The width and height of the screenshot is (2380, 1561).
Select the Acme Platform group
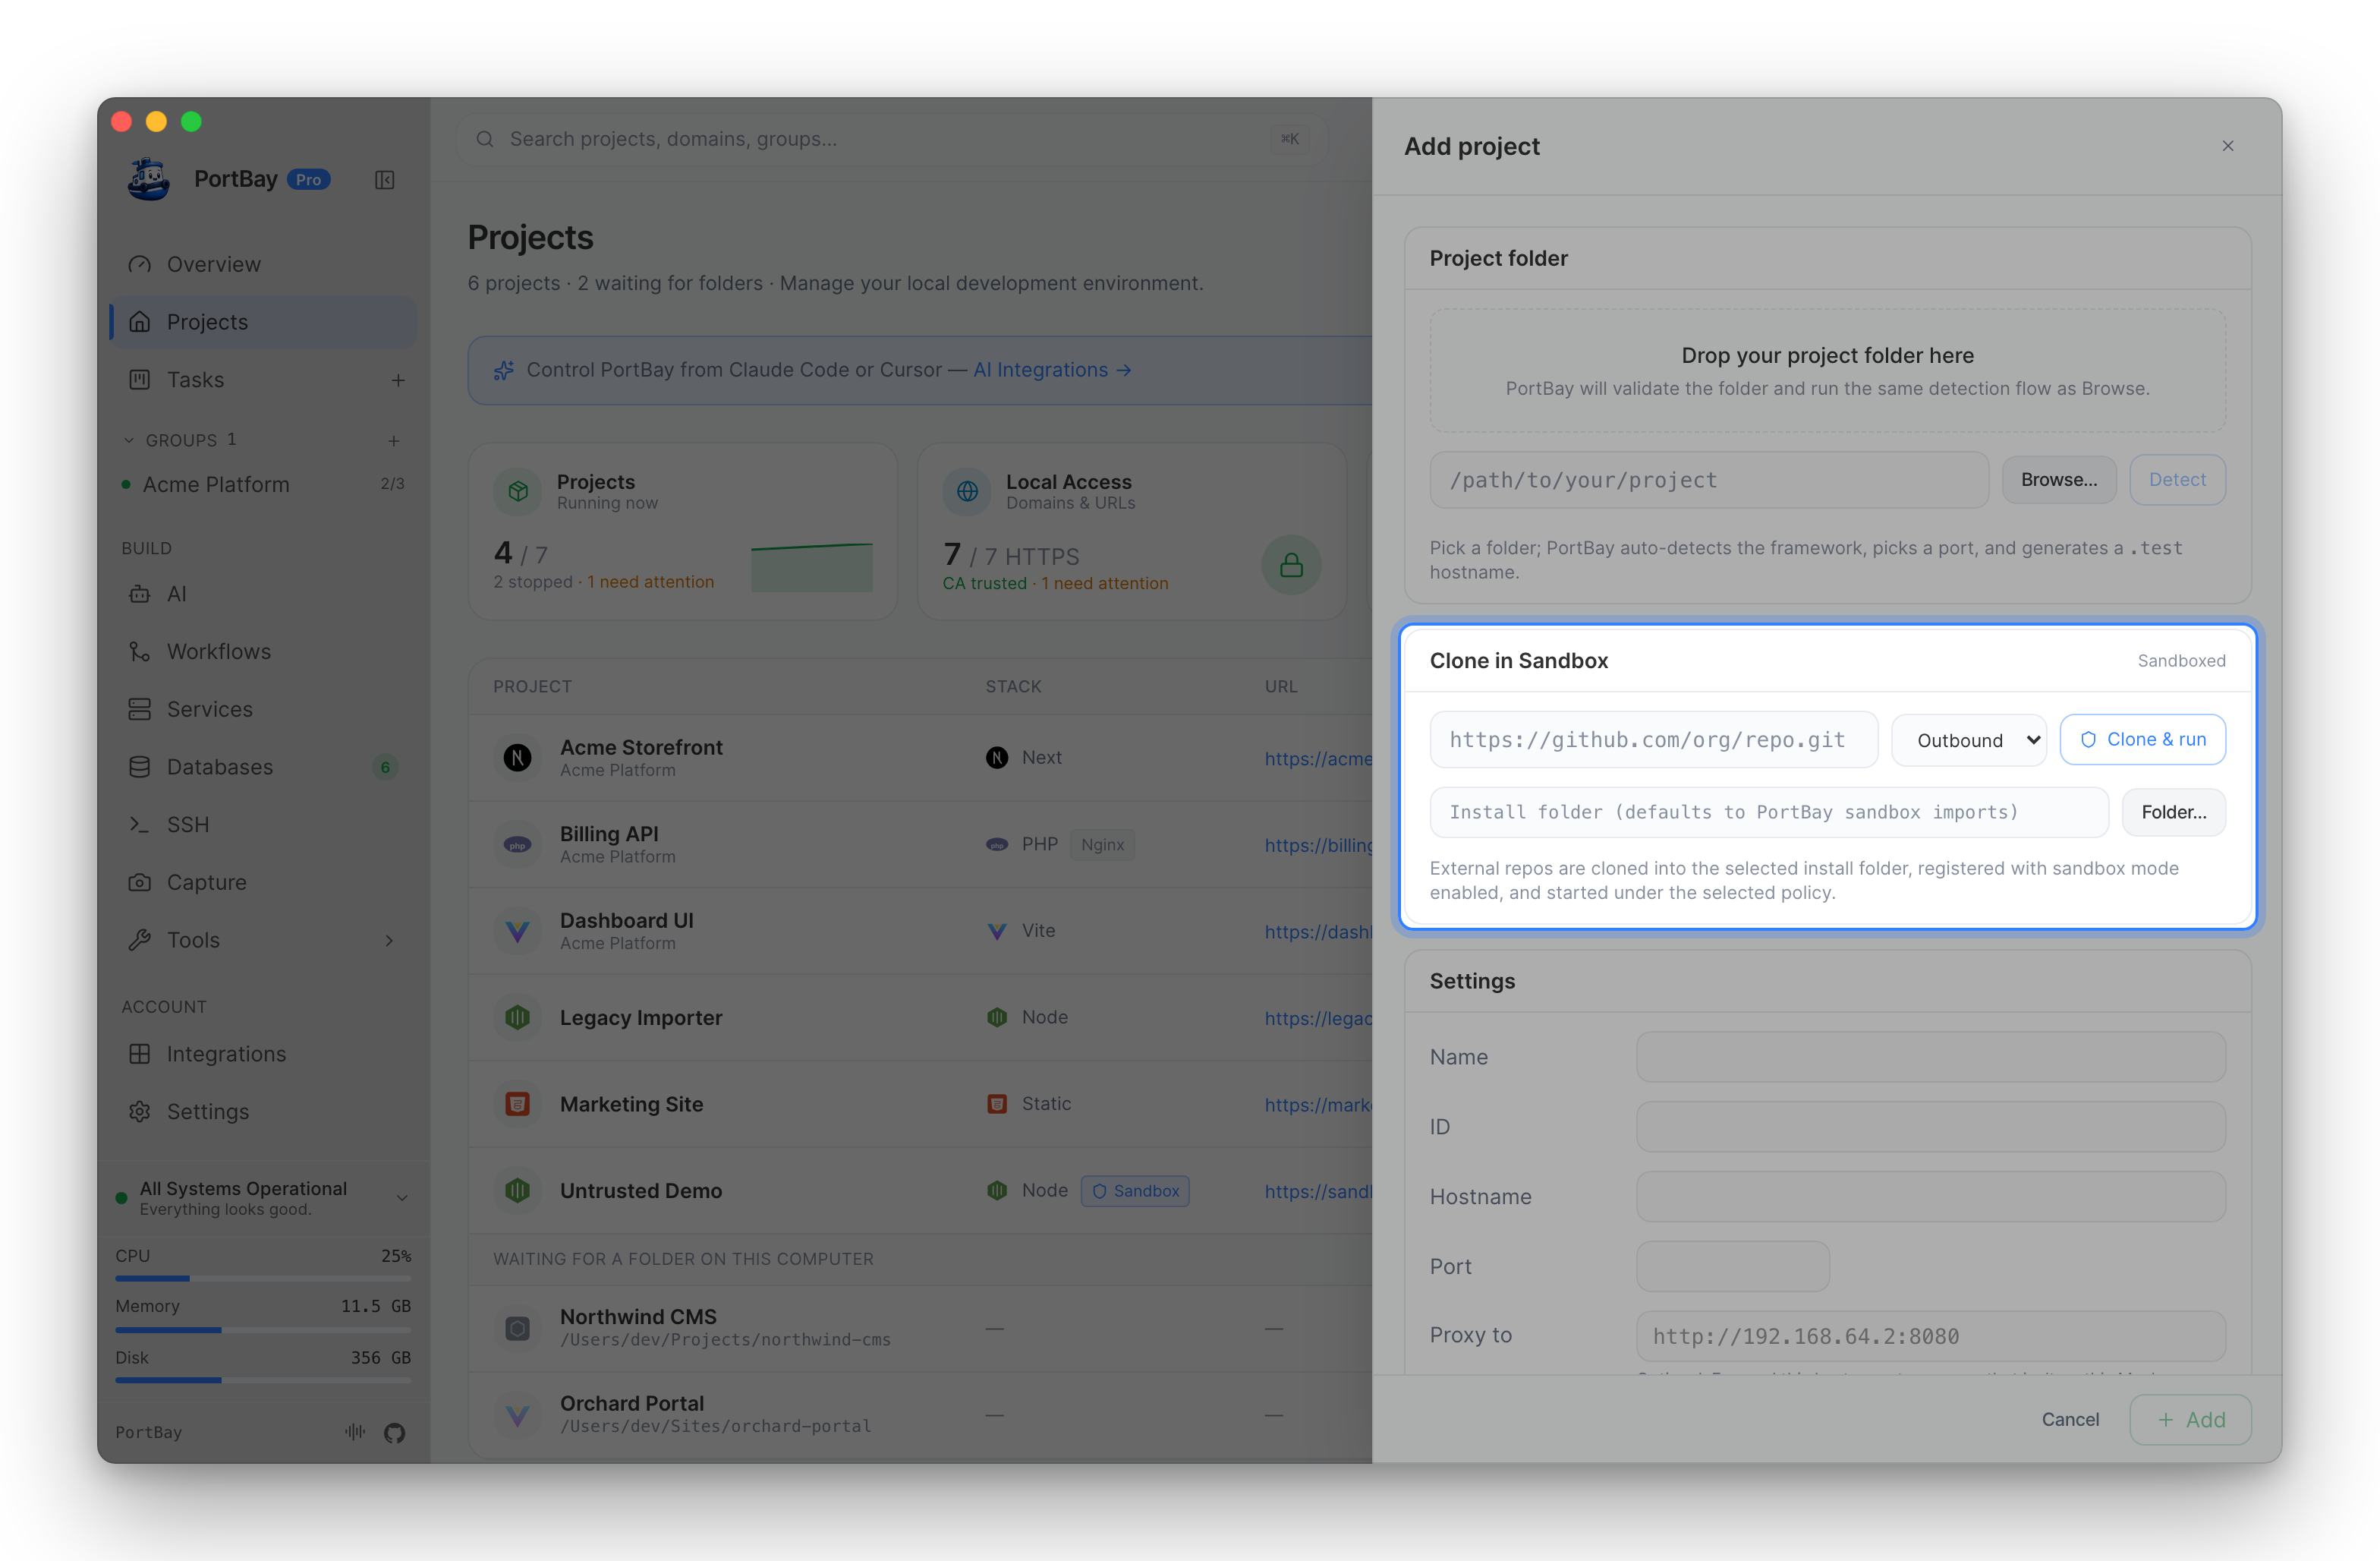click(x=263, y=484)
